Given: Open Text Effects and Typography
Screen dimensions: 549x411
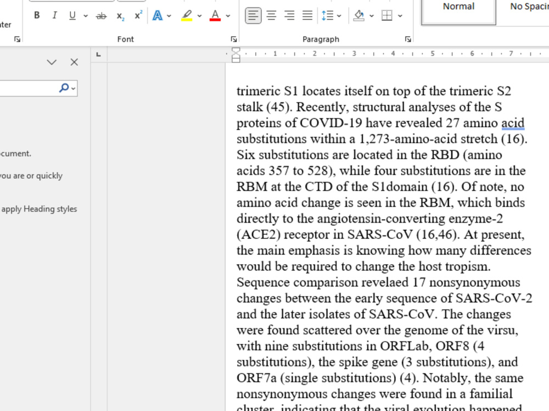Looking at the screenshot, I should (x=158, y=15).
